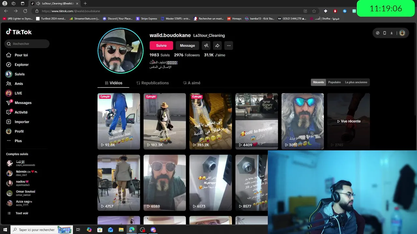Viewport: 417px width, 234px height.
Task: Click the download desktop app icon
Action: (392, 33)
